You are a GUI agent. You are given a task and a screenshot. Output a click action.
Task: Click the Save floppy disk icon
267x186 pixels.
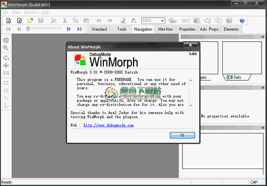41,20
